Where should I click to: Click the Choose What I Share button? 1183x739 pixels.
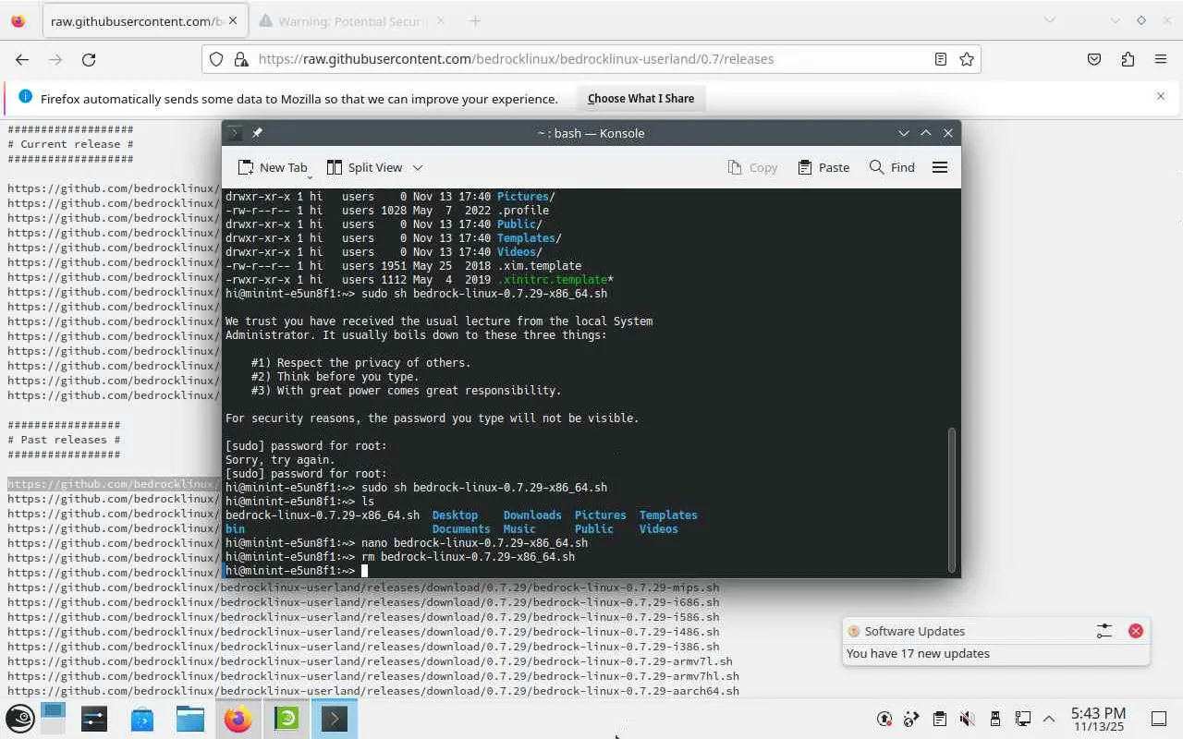640,99
